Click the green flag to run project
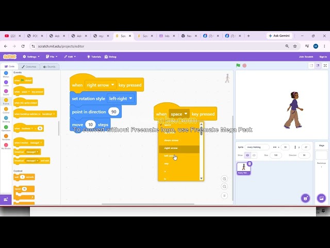The width and height of the screenshot is (330, 248). (x=238, y=66)
